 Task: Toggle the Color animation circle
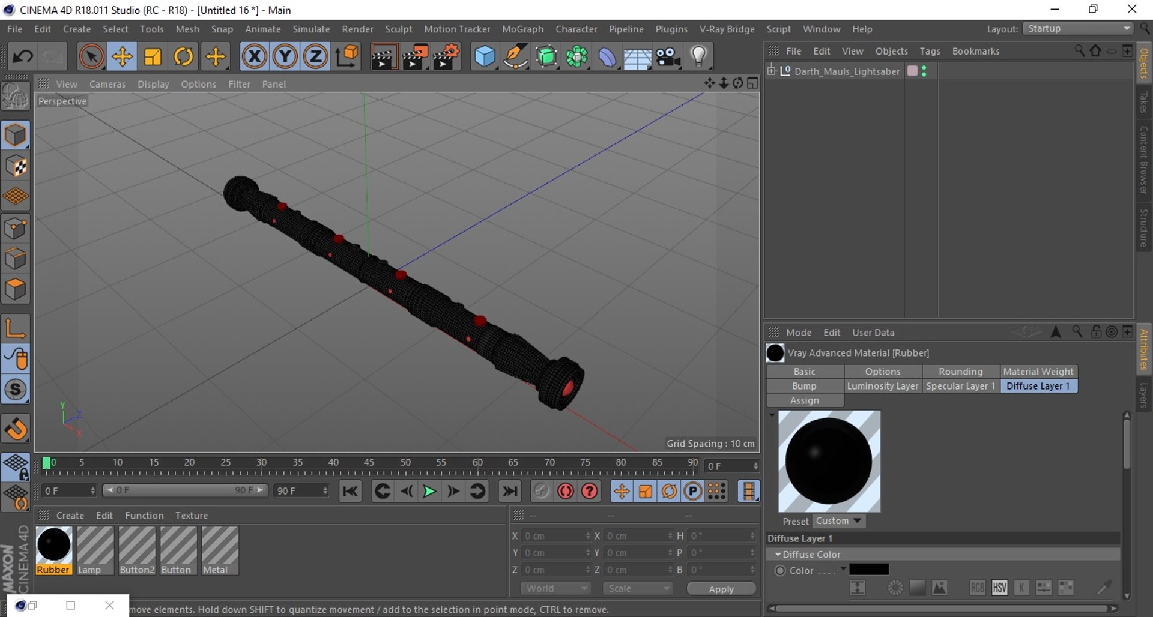[x=780, y=570]
